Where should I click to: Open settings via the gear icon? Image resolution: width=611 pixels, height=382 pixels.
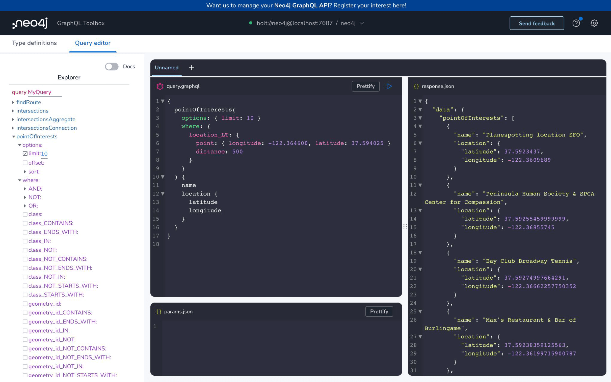pyautogui.click(x=594, y=23)
